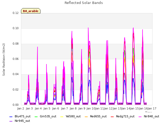168x126 pixels.
Task: Click the 0.00 y-axis tick label
Action: point(16,105)
